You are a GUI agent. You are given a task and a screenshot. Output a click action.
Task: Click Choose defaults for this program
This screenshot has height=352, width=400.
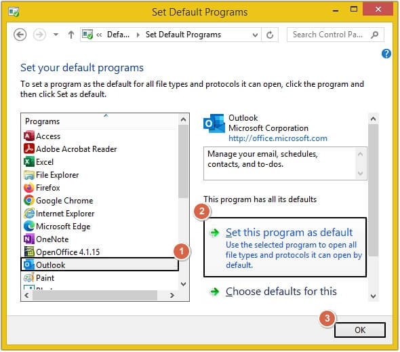click(x=281, y=292)
